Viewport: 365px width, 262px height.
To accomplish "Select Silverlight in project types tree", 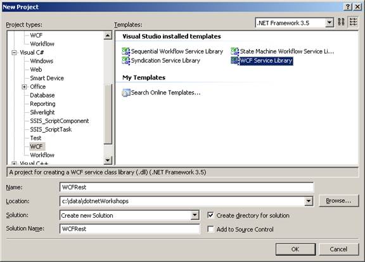I will pyautogui.click(x=42, y=112).
